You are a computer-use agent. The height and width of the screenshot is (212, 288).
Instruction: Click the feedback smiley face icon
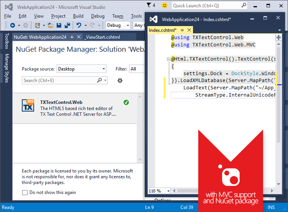(x=165, y=5)
